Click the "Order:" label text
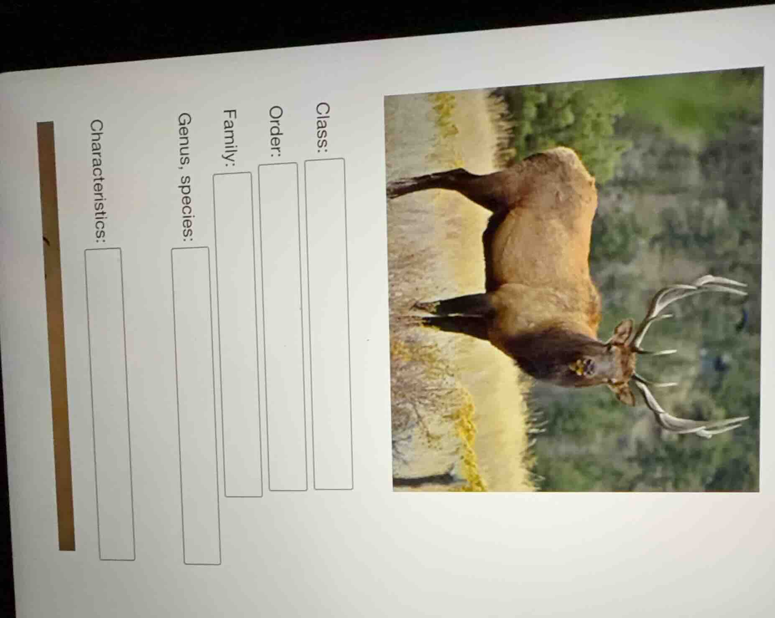This screenshot has width=775, height=618. pos(276,132)
